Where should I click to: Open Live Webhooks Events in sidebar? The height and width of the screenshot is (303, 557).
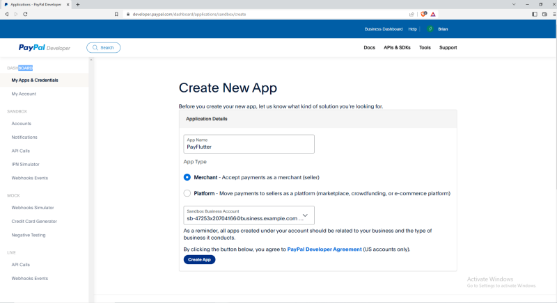pyautogui.click(x=29, y=278)
